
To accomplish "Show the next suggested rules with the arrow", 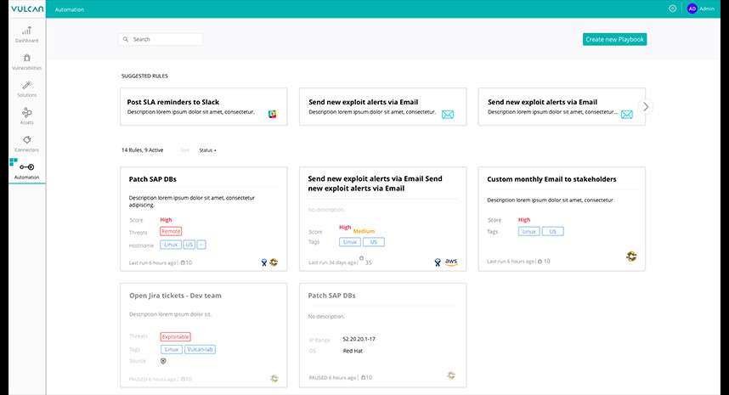I will click(x=646, y=106).
